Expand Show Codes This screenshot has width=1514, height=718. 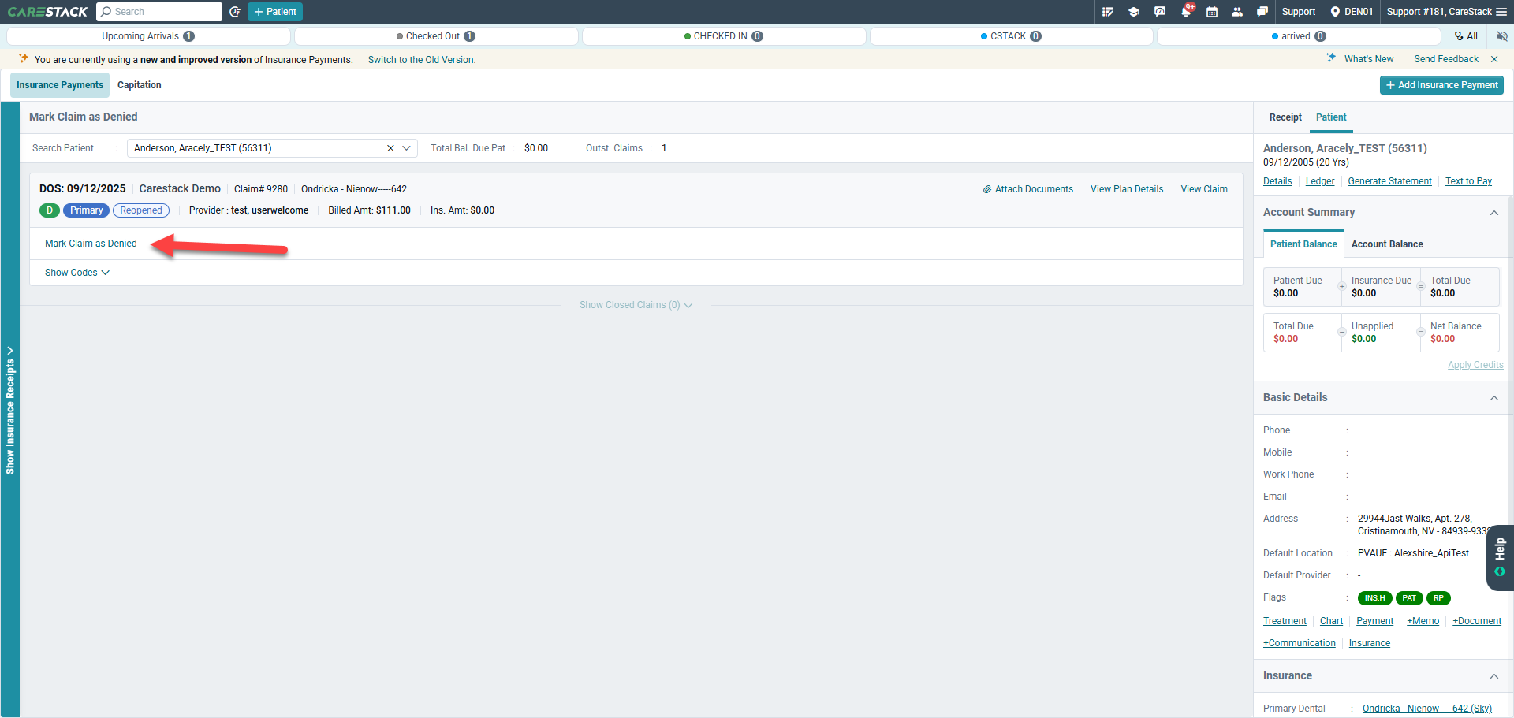click(x=77, y=273)
